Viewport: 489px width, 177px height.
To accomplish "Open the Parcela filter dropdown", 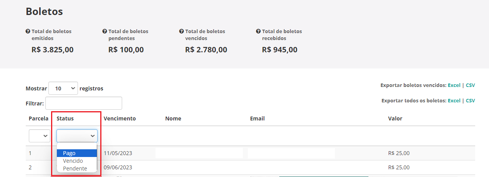I will tap(40, 136).
